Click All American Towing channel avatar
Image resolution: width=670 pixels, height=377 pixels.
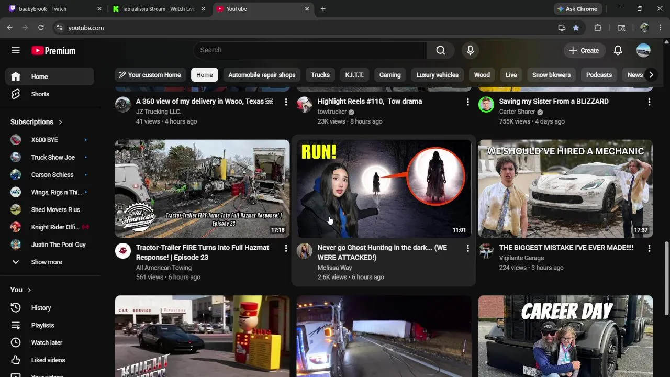coord(123,251)
